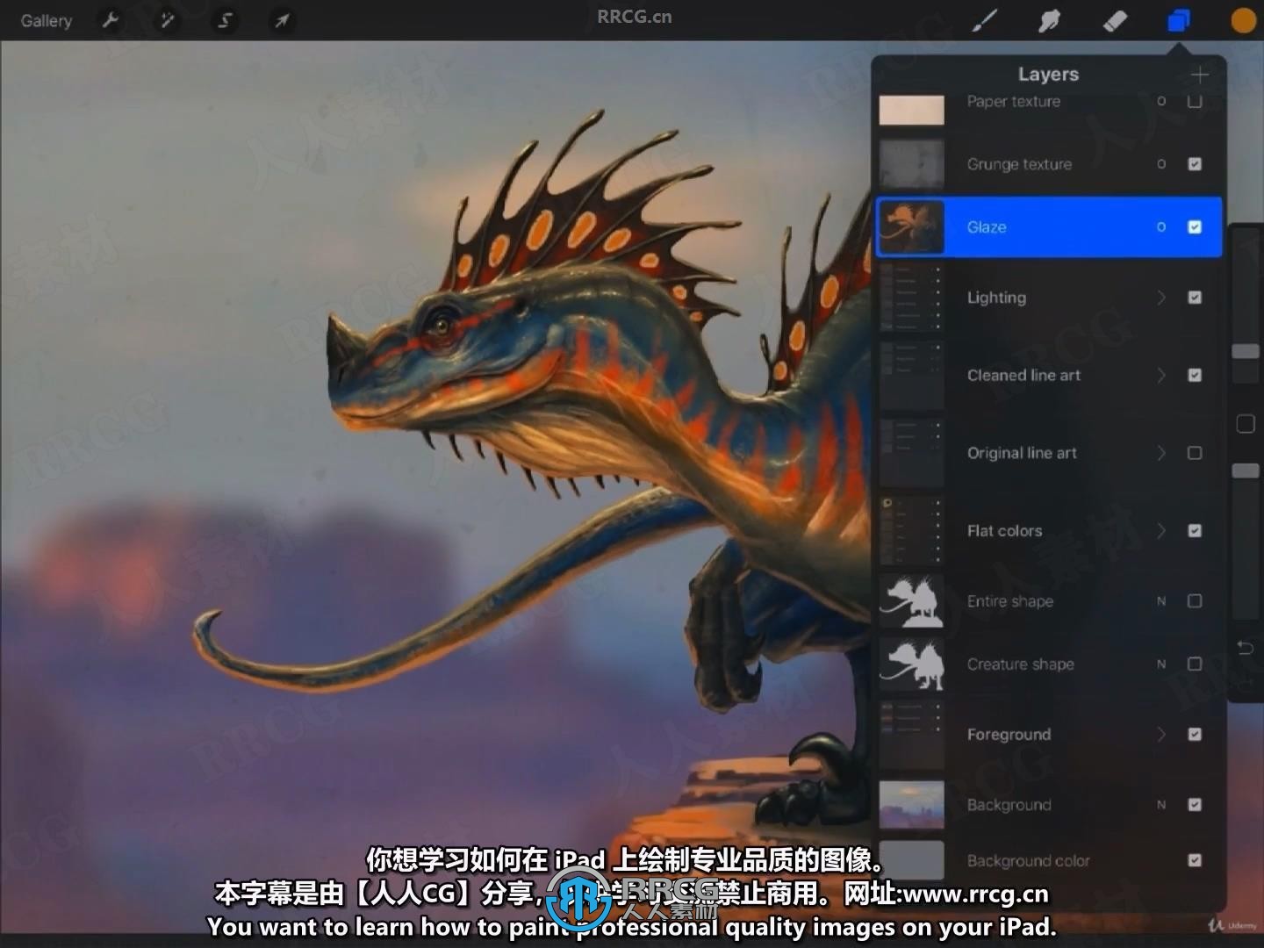Select the Brush tool
This screenshot has width=1264, height=948.
click(x=985, y=19)
